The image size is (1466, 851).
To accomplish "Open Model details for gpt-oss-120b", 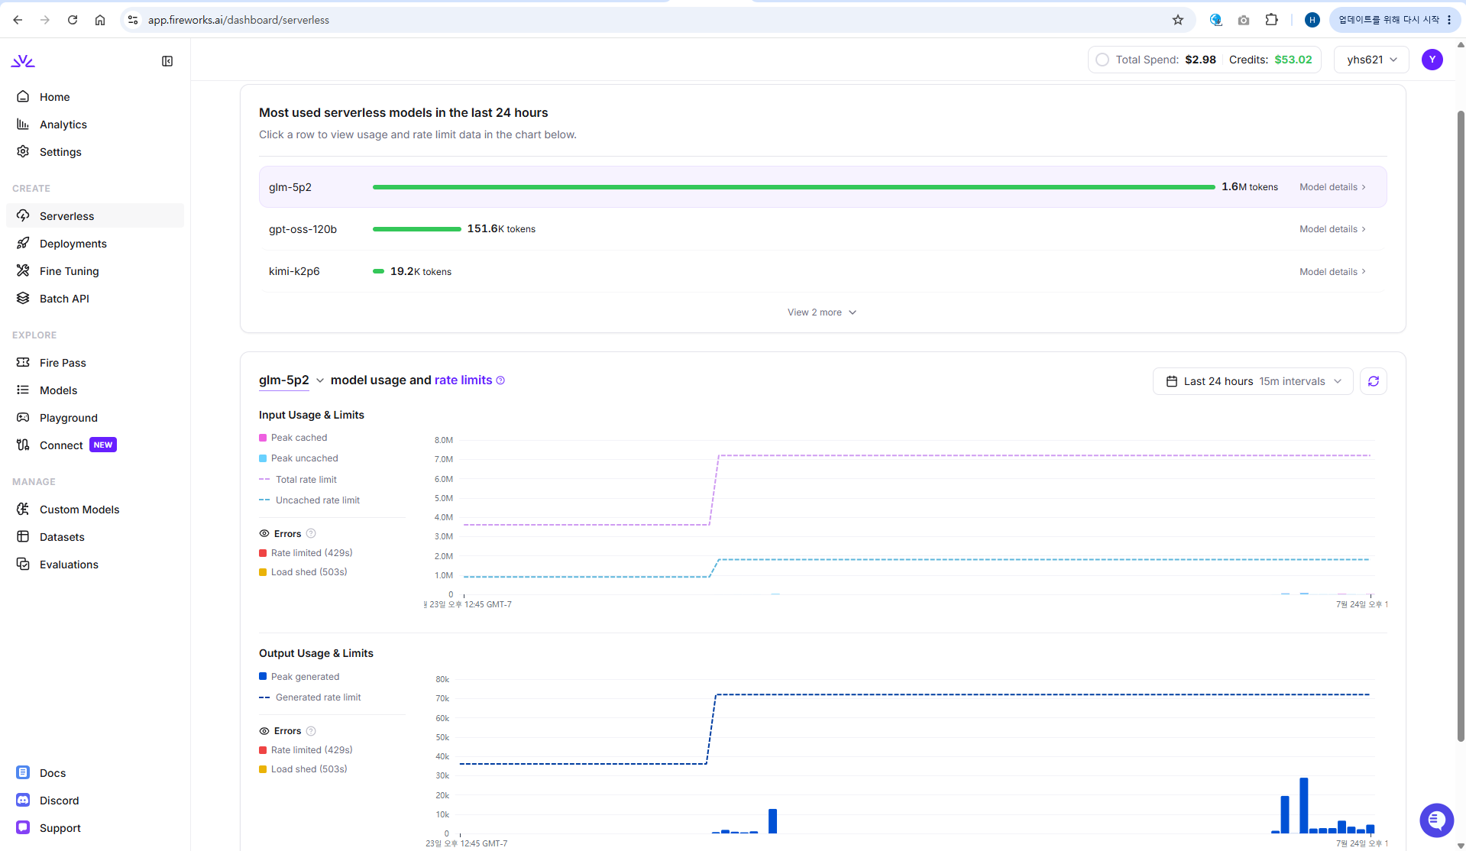I will coord(1332,229).
